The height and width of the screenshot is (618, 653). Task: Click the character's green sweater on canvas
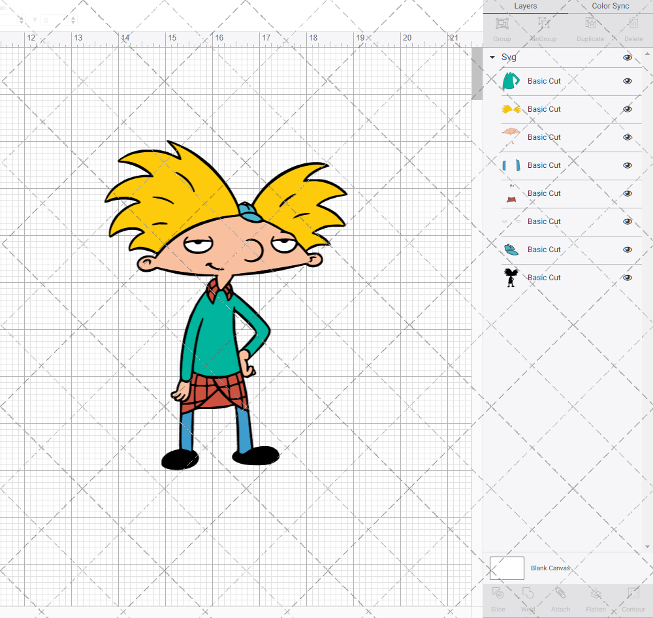[217, 338]
